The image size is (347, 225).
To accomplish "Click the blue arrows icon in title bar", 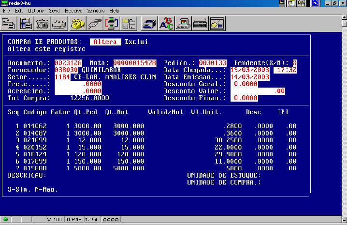I will [x=315, y=3].
